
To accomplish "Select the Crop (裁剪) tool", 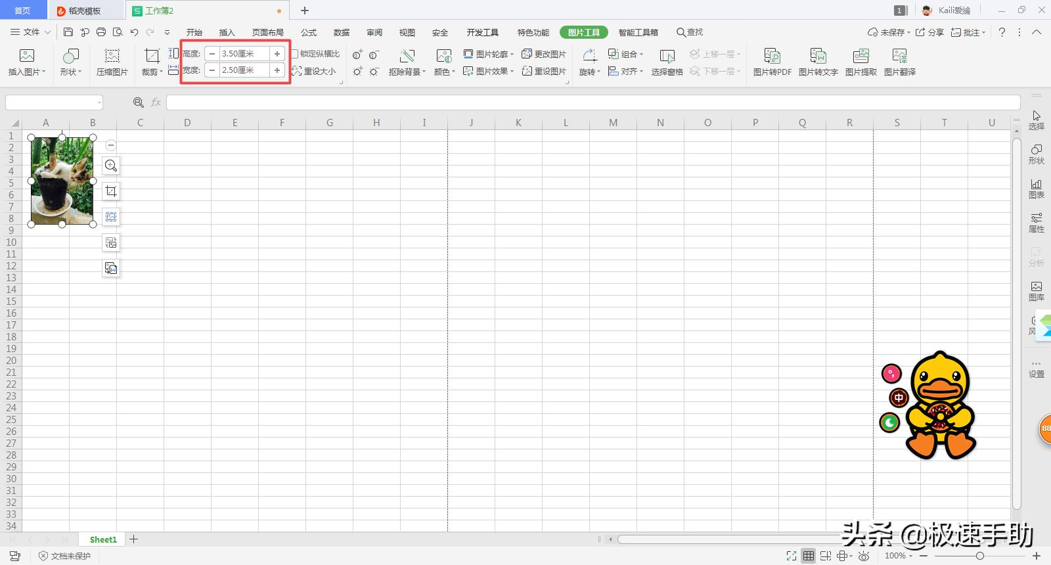I will click(152, 62).
